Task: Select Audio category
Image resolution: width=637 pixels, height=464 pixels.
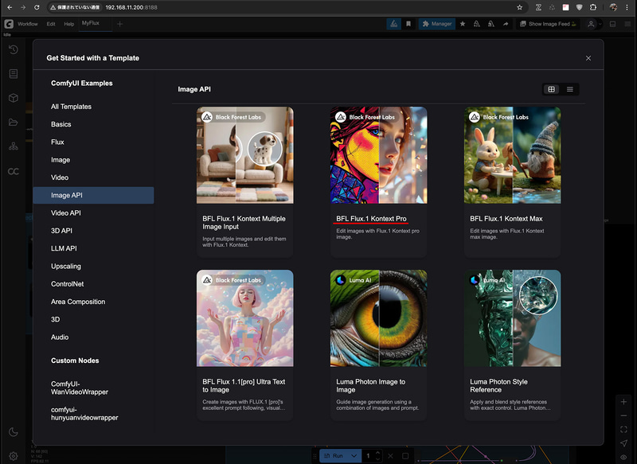Action: (x=93, y=337)
